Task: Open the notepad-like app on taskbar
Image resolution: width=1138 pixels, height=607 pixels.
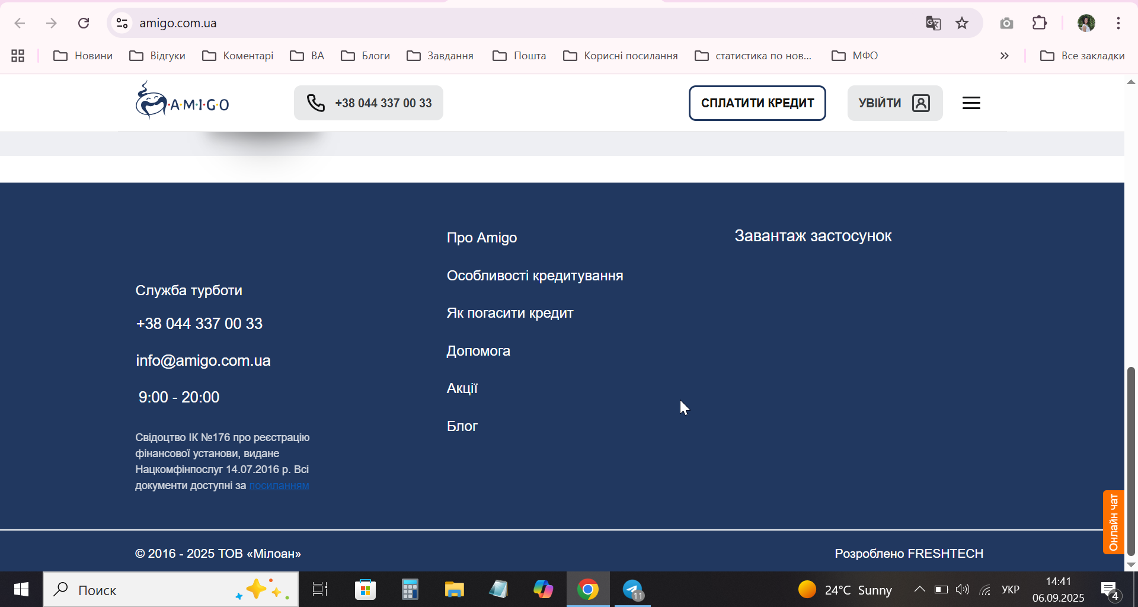Action: [498, 589]
